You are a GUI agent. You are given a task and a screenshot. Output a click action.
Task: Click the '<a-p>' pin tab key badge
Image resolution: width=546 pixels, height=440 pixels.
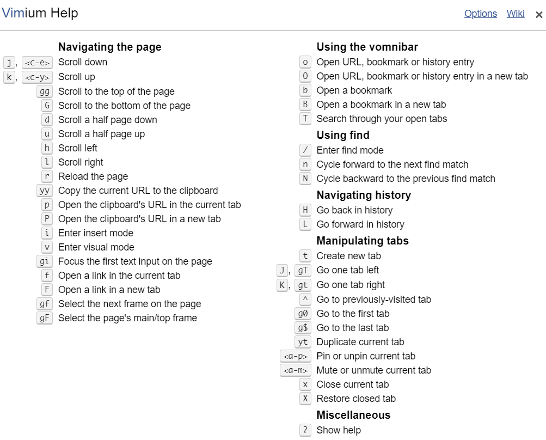click(296, 356)
